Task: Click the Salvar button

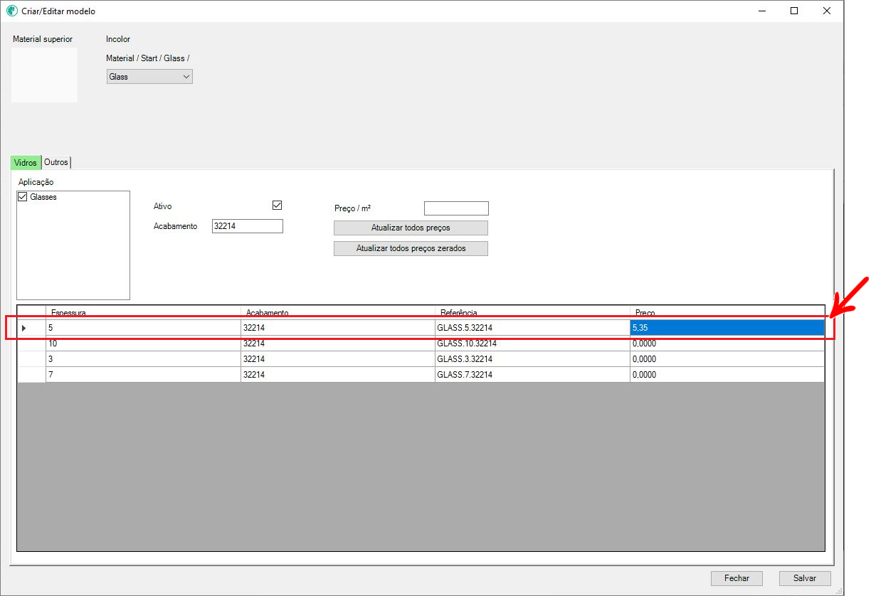Action: [805, 578]
